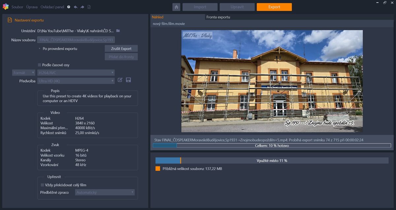Click the Home icon in the top toolbar
396x210 pixels.
coord(176,7)
